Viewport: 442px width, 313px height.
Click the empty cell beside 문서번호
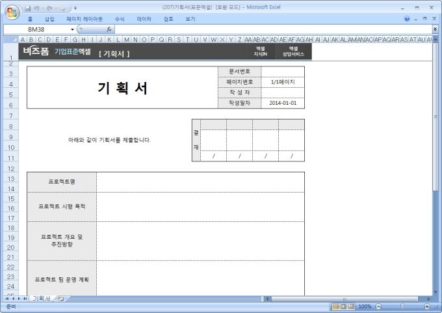[x=283, y=72]
